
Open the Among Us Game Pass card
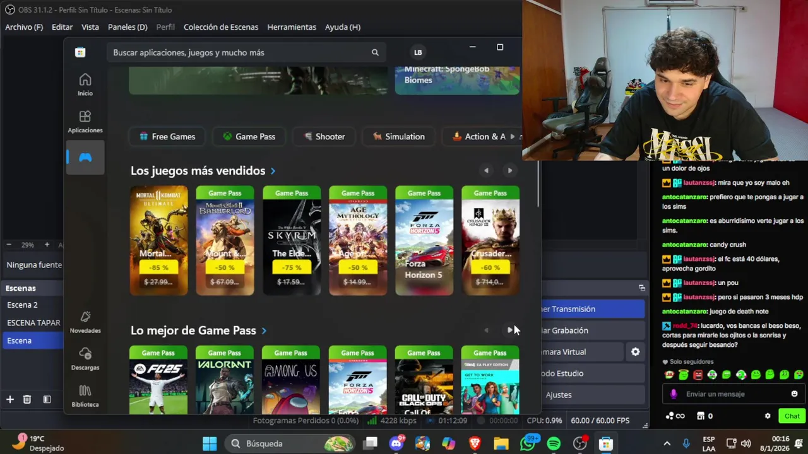tap(291, 380)
